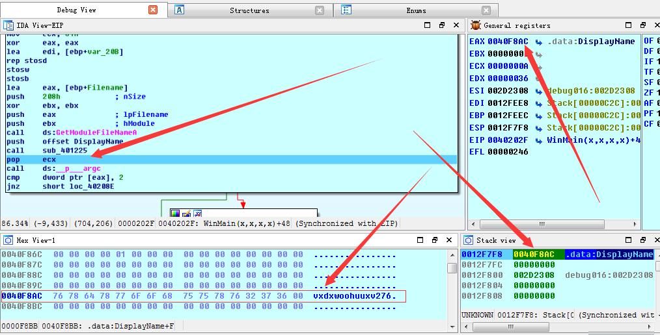Click the IDA View-EIP panel icon
The image size is (660, 335).
tap(8, 25)
